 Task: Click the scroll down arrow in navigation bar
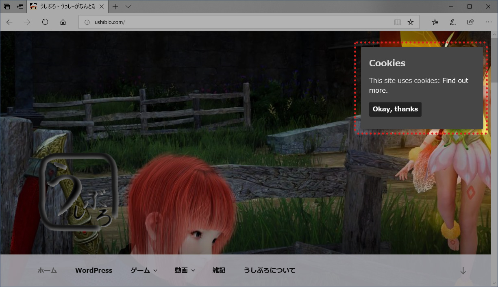coord(463,271)
